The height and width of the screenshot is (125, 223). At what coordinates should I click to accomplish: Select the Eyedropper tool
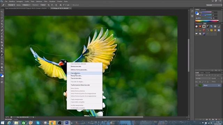(2, 27)
